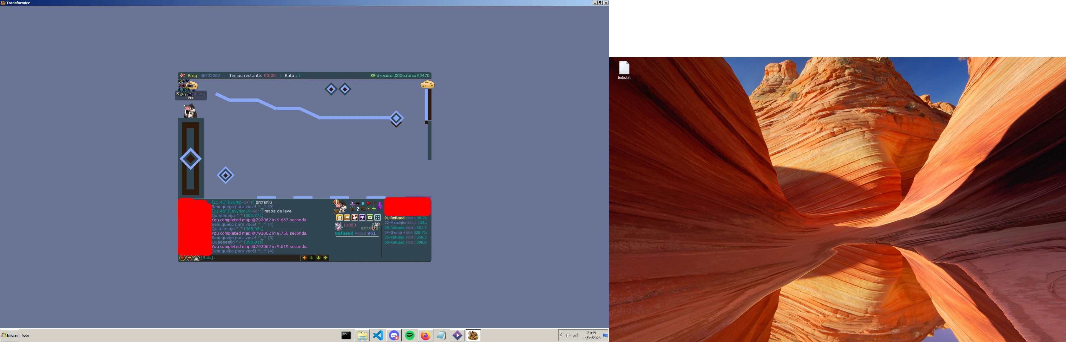The image size is (1066, 342).
Task: Open the purple trophy button
Action: (x=362, y=218)
